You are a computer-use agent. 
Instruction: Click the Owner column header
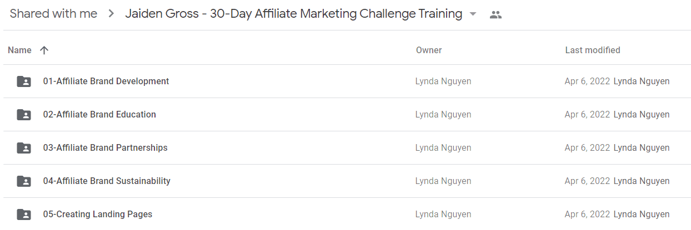(x=429, y=50)
